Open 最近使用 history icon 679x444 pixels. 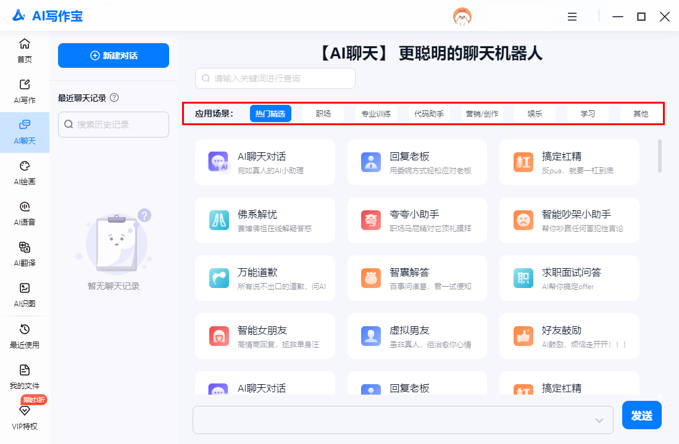click(25, 335)
